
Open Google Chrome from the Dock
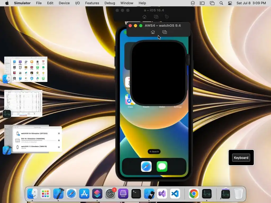coord(194,193)
